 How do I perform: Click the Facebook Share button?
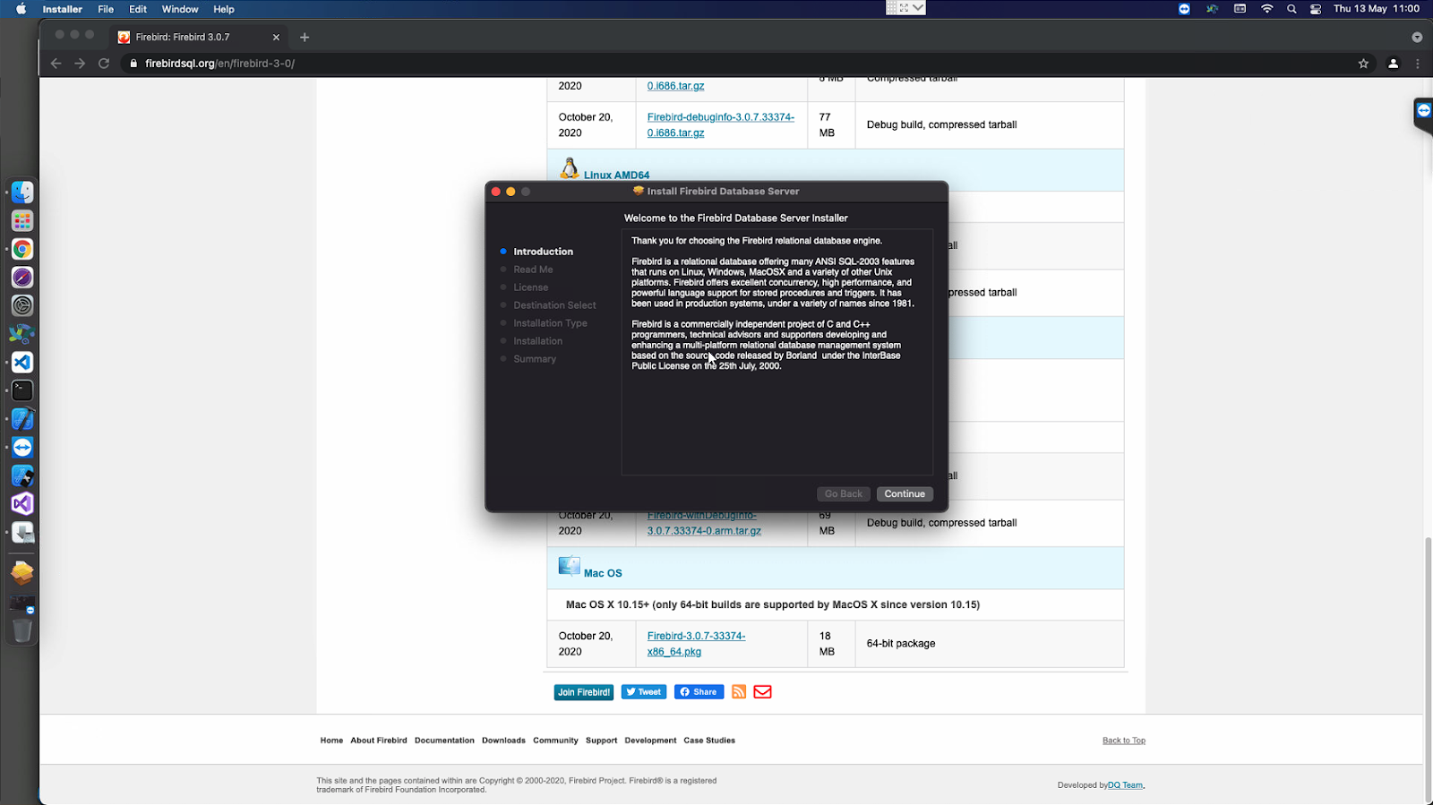pyautogui.click(x=699, y=691)
